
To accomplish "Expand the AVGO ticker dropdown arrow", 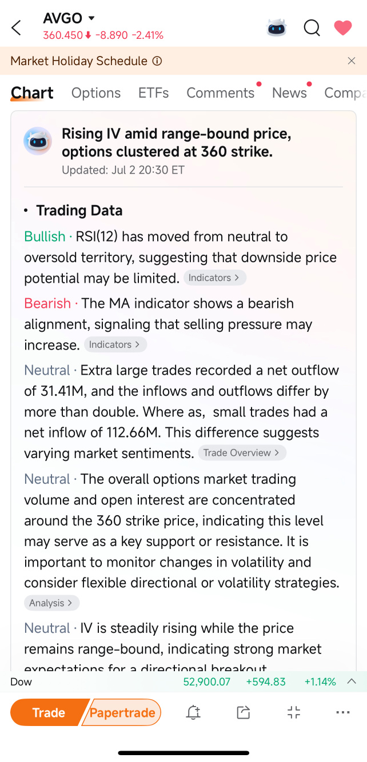I will point(91,19).
